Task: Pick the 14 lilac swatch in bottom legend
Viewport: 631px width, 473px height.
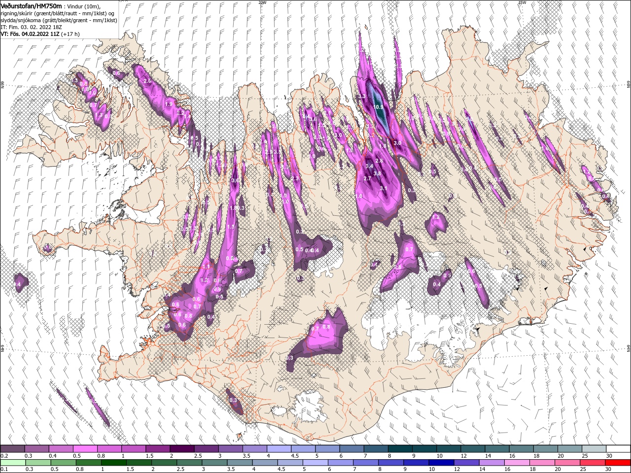Action: (492, 462)
